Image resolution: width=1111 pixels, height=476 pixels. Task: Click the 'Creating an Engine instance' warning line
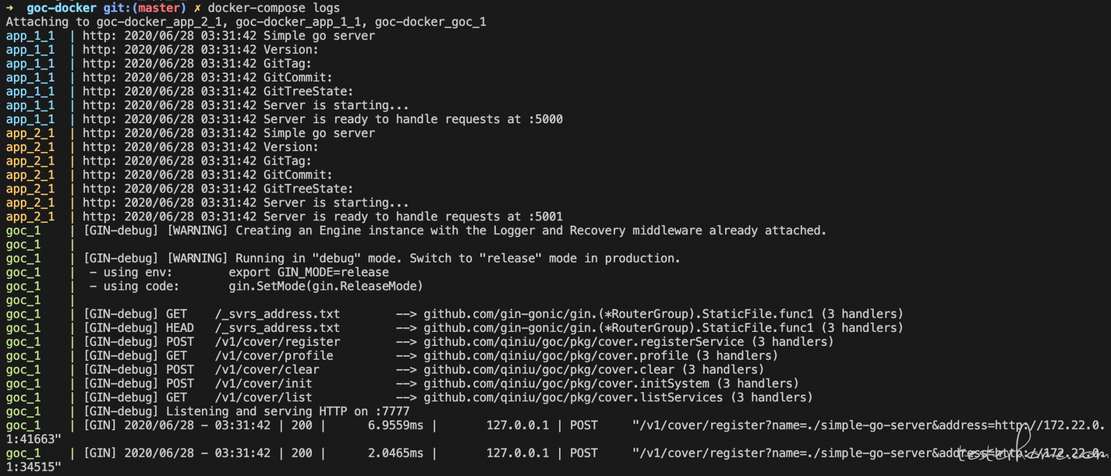coord(455,230)
